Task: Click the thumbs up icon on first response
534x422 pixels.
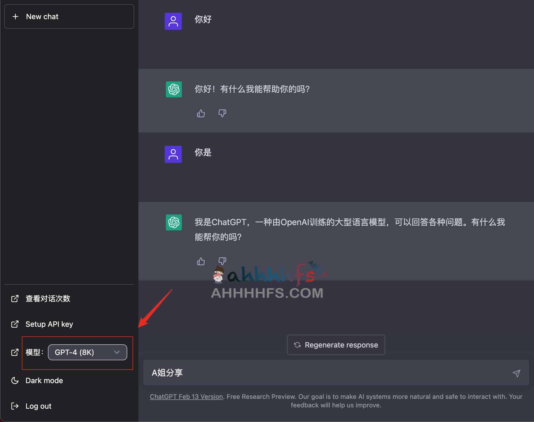Action: point(201,114)
